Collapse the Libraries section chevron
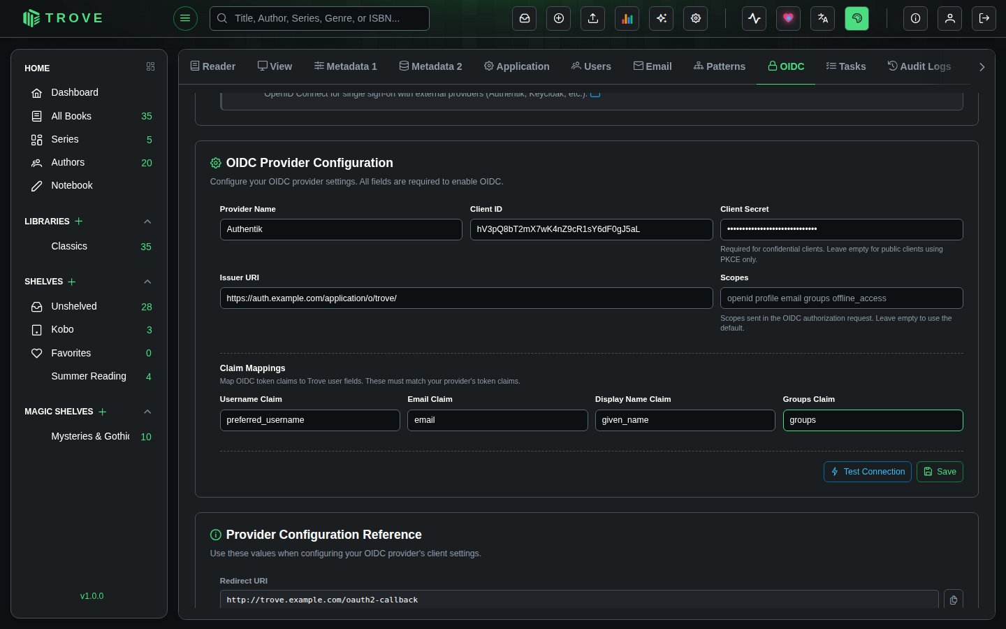The height and width of the screenshot is (629, 1006). click(x=147, y=222)
